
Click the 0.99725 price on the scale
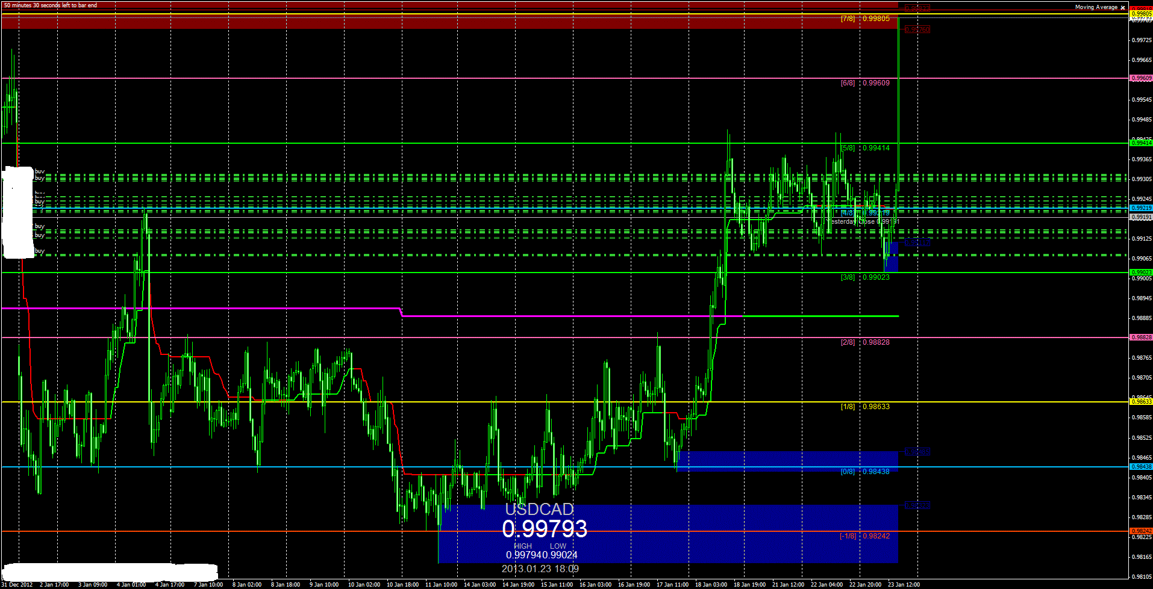(x=1142, y=40)
